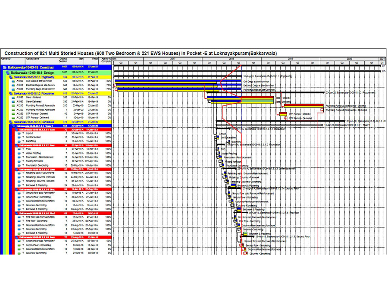
Task: Click the Finish column header
Action: [x=91, y=60]
